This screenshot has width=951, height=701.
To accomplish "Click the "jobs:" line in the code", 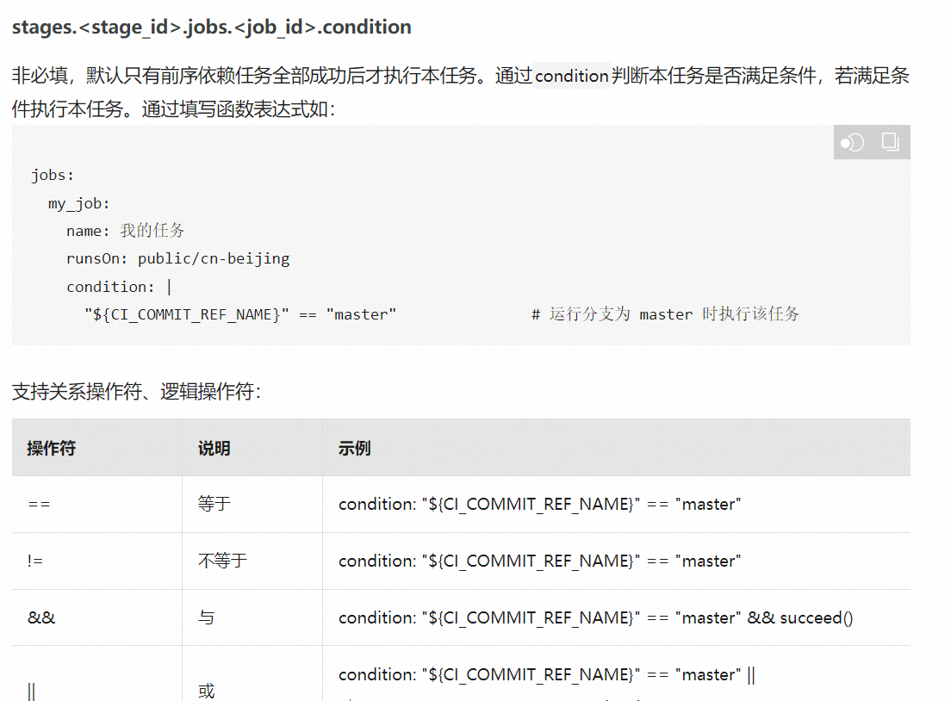I will pos(53,175).
